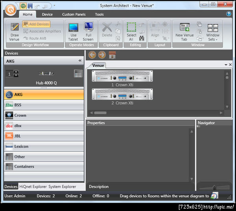Click the status bar clock icon

214,196
